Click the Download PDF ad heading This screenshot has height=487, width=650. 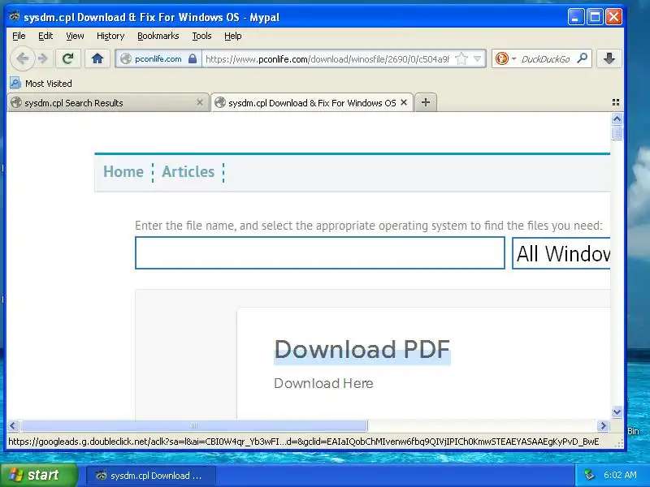[x=362, y=350]
